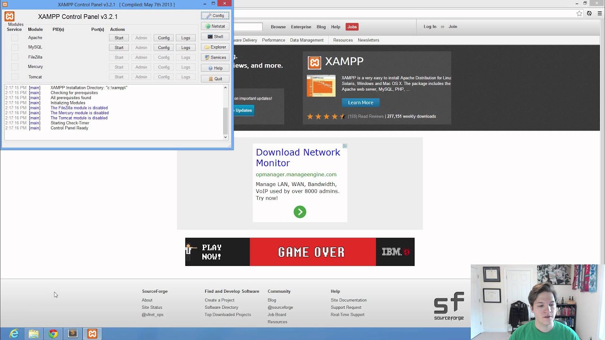This screenshot has height=340, width=605.
Task: Open Site Status footer link
Action: coord(152,307)
